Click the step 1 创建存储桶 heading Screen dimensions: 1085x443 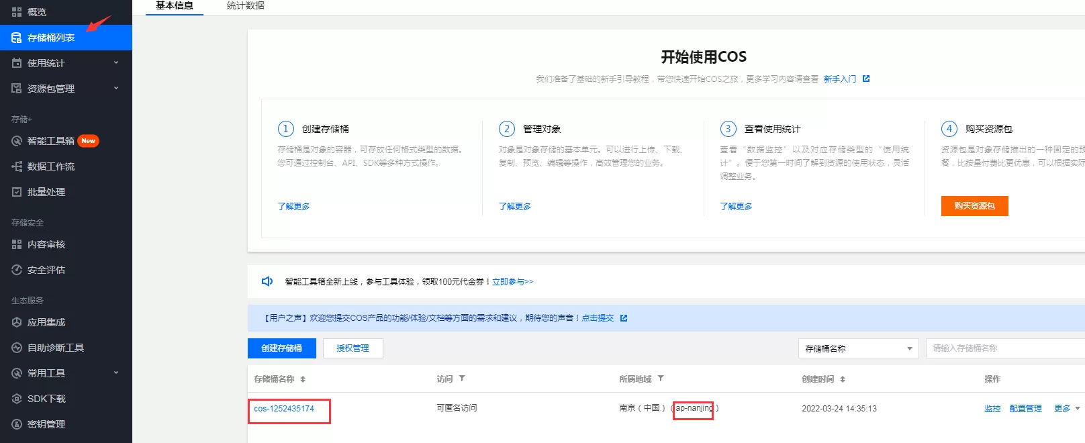325,129
